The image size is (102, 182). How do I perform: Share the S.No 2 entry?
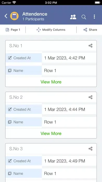tap(91, 97)
